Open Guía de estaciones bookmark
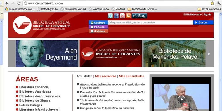 (20, 9)
